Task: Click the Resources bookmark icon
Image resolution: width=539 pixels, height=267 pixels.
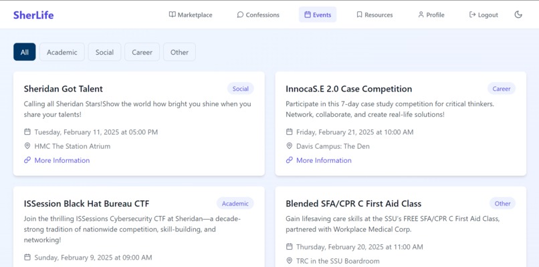Action: coord(359,15)
